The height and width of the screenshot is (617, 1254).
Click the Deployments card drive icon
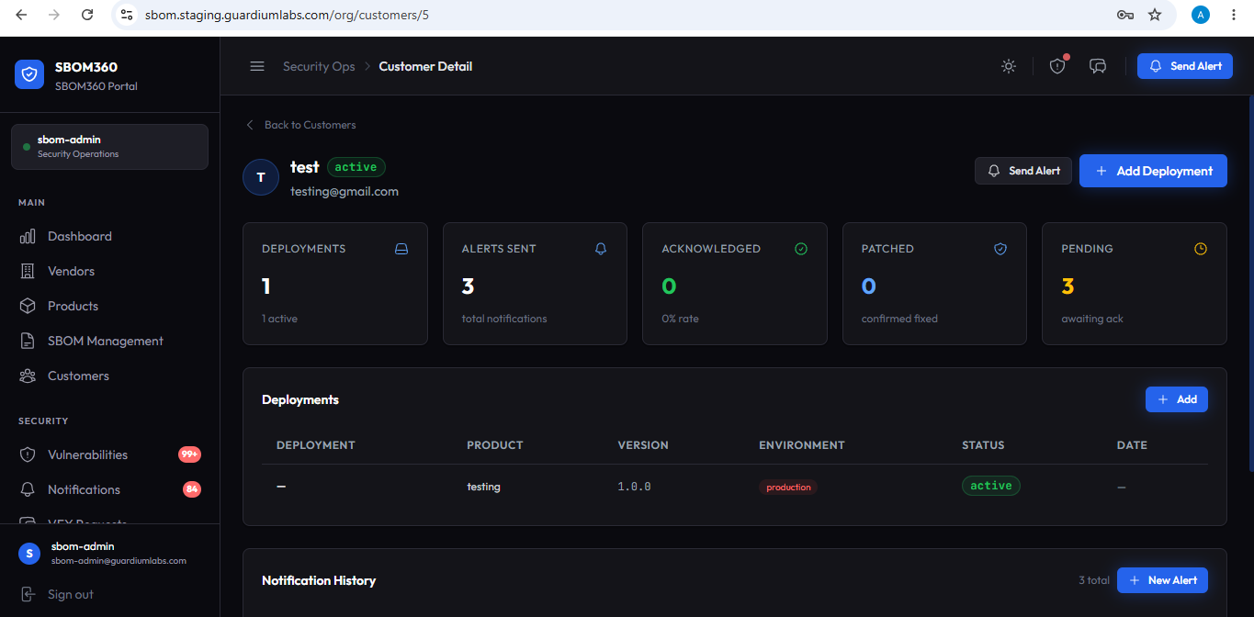point(401,249)
